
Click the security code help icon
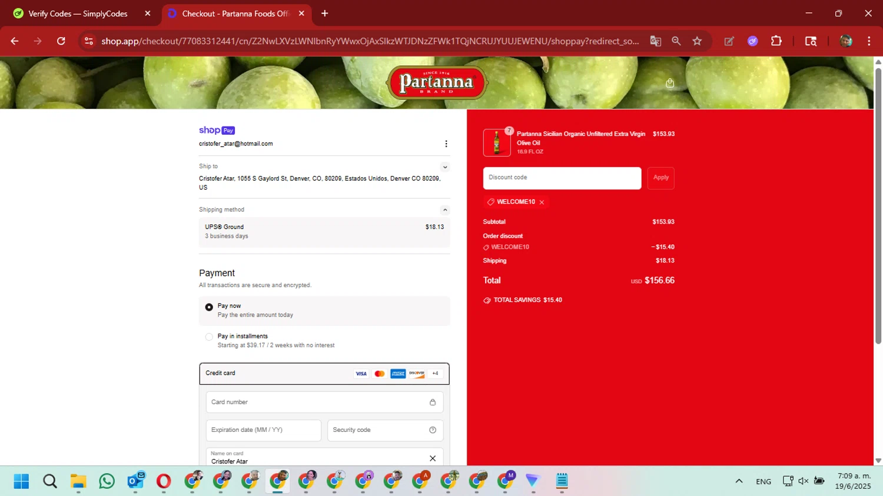[x=433, y=430]
